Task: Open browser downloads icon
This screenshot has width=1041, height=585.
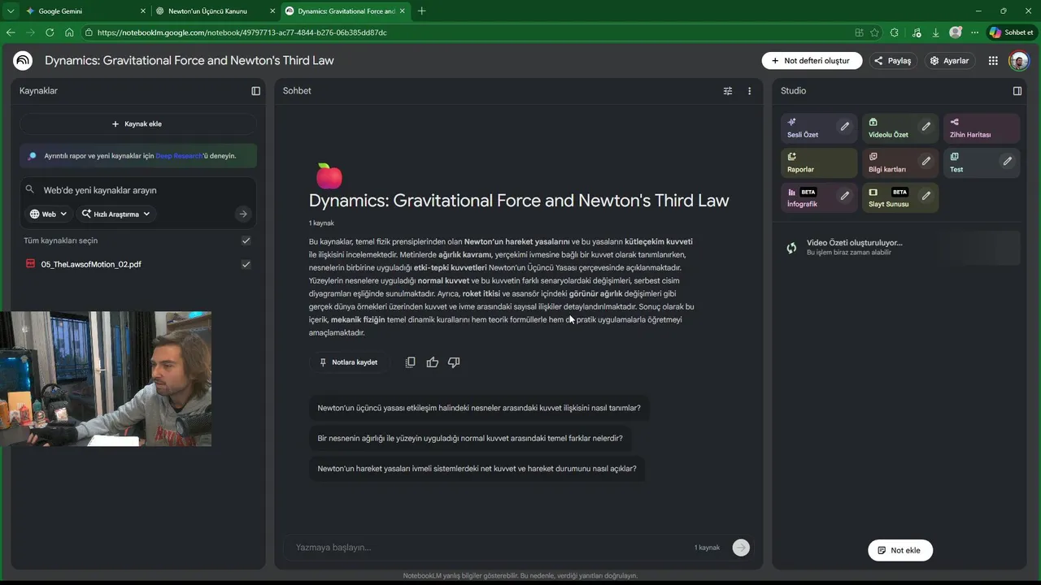Action: tap(935, 32)
